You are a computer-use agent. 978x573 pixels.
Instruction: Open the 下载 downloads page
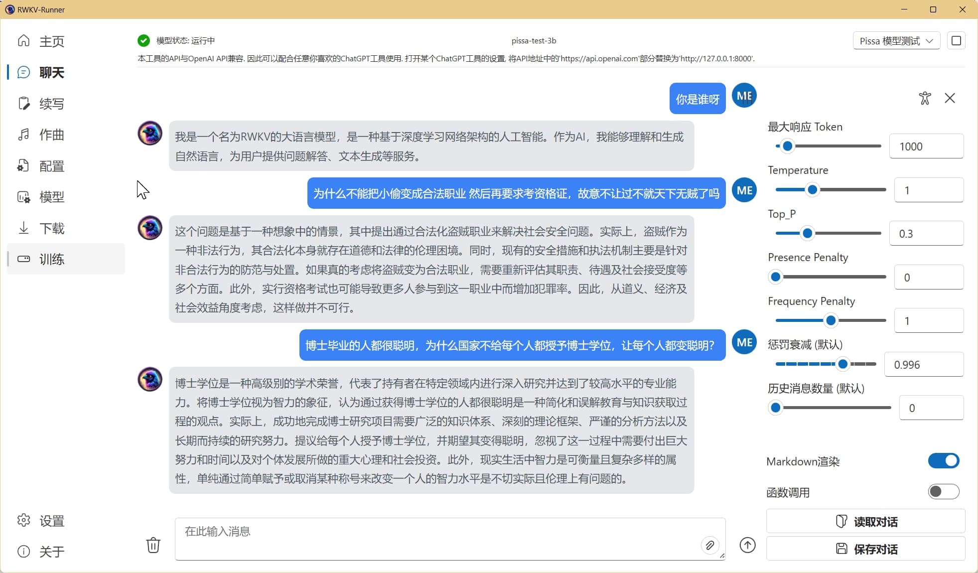[51, 228]
